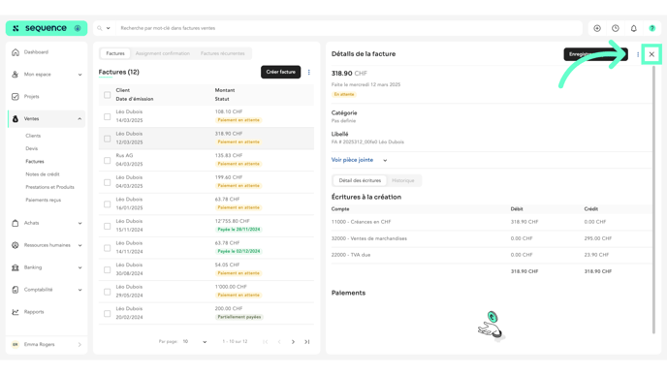Open the three-dot menu in invoice details
Image resolution: width=667 pixels, height=375 pixels.
(638, 54)
